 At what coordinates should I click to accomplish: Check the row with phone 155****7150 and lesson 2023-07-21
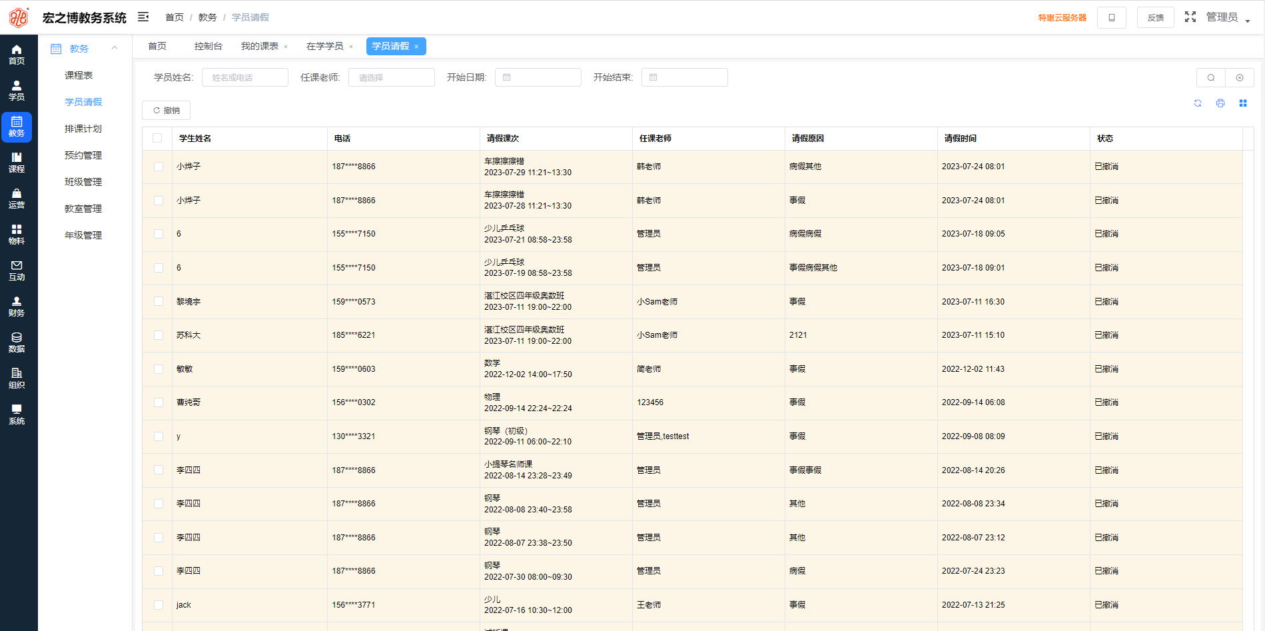(x=159, y=234)
